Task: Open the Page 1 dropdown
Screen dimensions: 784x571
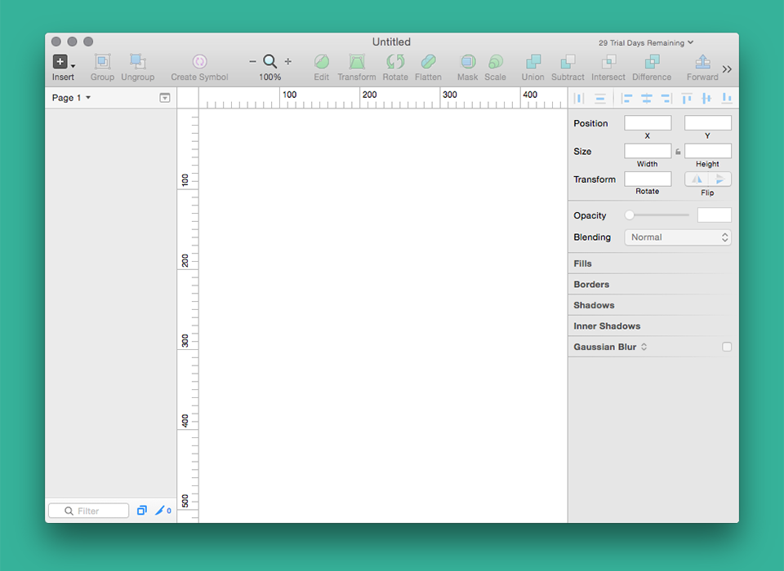Action: [x=71, y=98]
